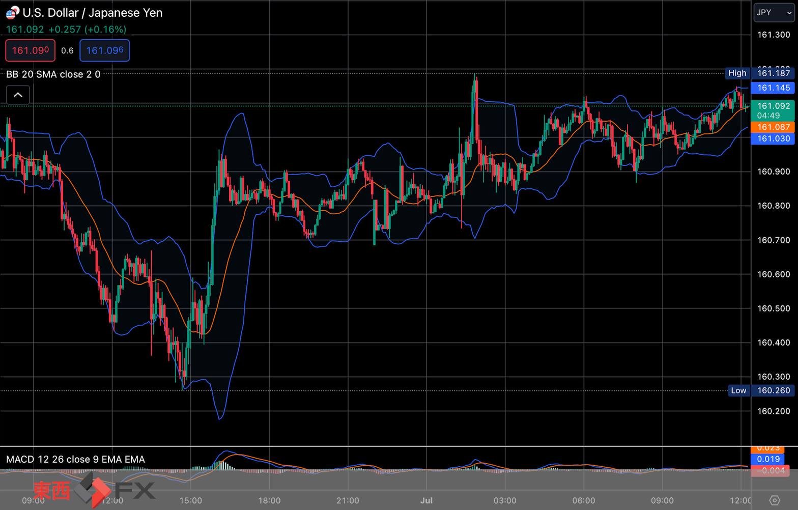798x510 pixels.
Task: Click the Jul date marker on time axis
Action: click(426, 500)
